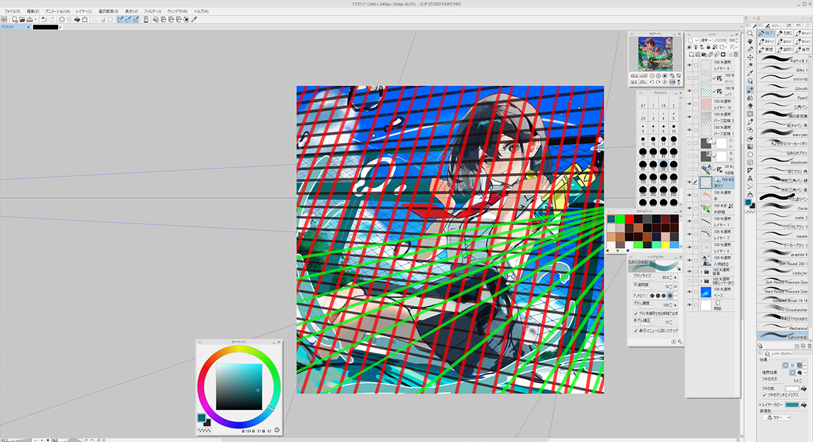Toggle 表示メニューに従いスナップ checkbox
813x442 pixels.
click(635, 330)
